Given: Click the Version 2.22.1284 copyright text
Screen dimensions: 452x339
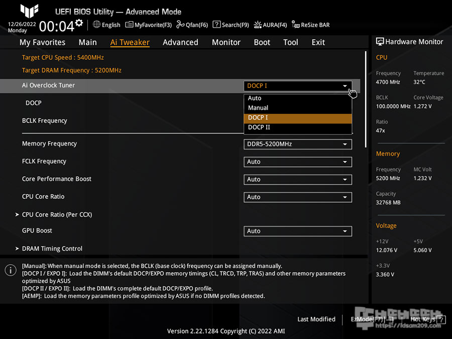Looking at the screenshot, I should tap(226, 331).
